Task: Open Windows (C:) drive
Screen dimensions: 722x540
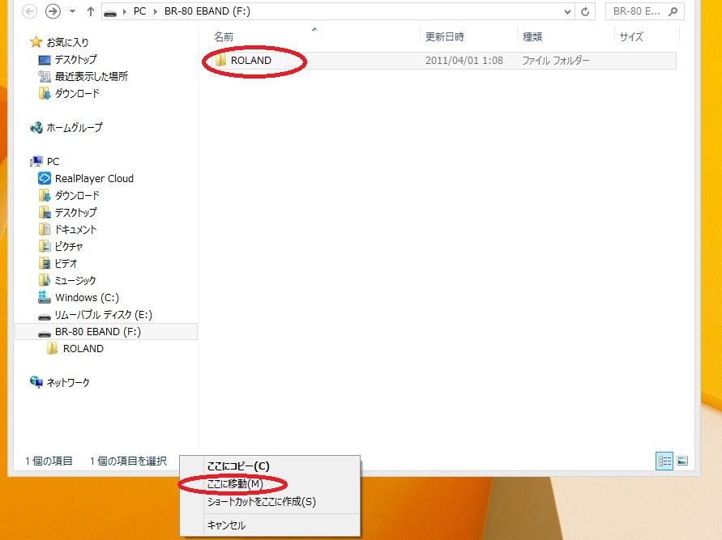Action: click(x=87, y=298)
